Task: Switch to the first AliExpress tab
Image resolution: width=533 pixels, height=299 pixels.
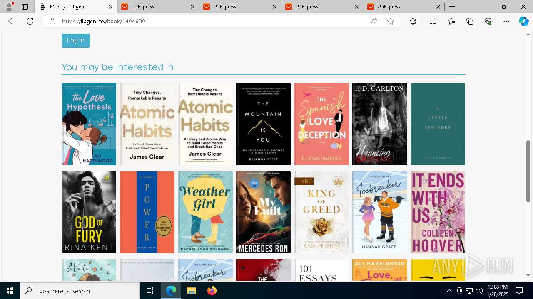Action: point(157,7)
